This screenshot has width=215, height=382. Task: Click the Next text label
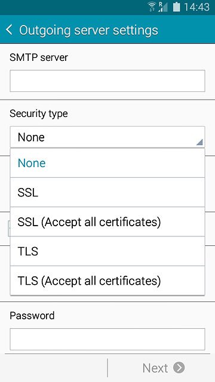pos(155,368)
